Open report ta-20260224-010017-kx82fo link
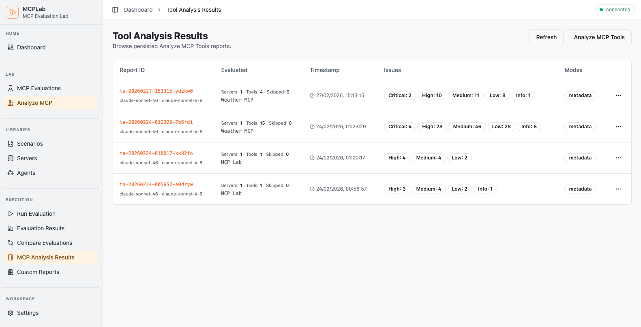The image size is (641, 327). click(x=156, y=153)
